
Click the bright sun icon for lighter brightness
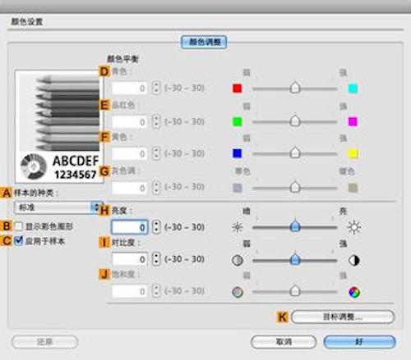click(354, 227)
